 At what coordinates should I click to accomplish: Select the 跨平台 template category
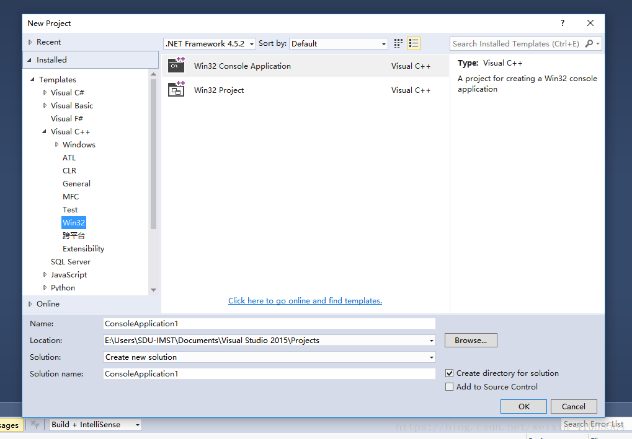click(74, 235)
